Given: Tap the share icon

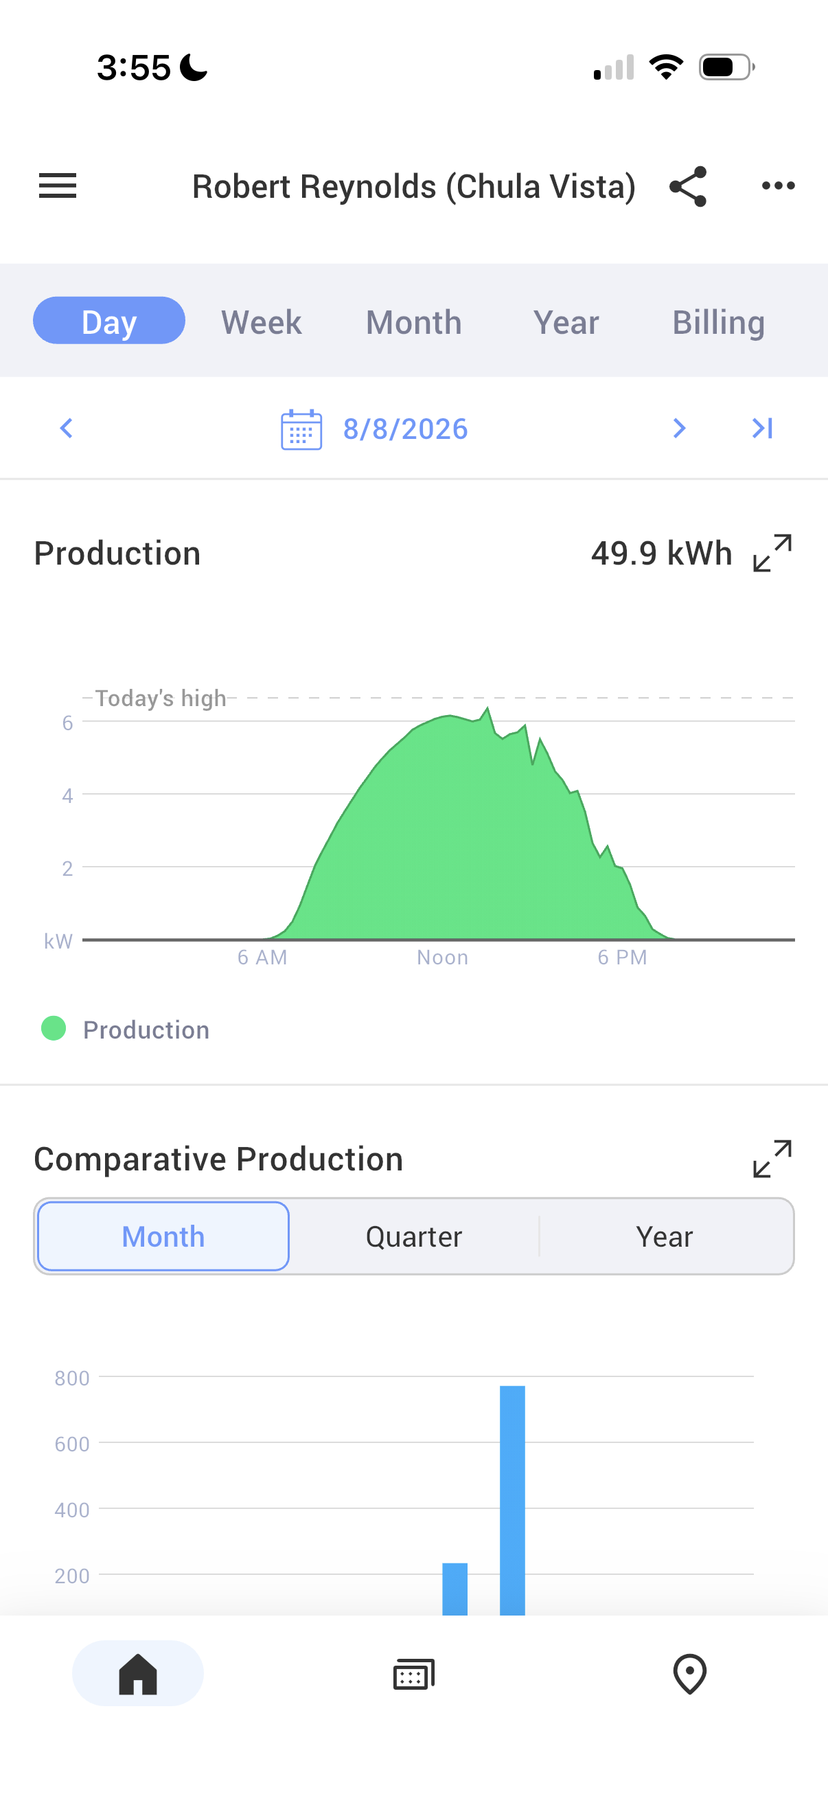Looking at the screenshot, I should click(688, 186).
